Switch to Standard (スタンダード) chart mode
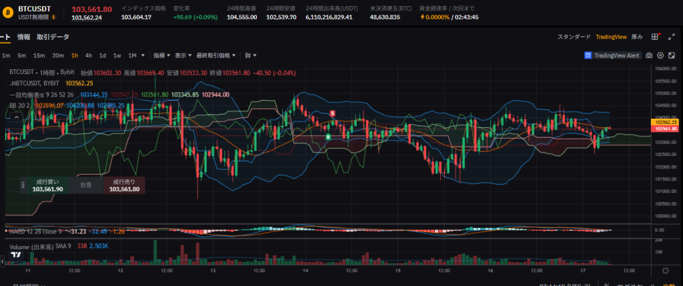Screen dimensions: 683x286 coord(574,37)
